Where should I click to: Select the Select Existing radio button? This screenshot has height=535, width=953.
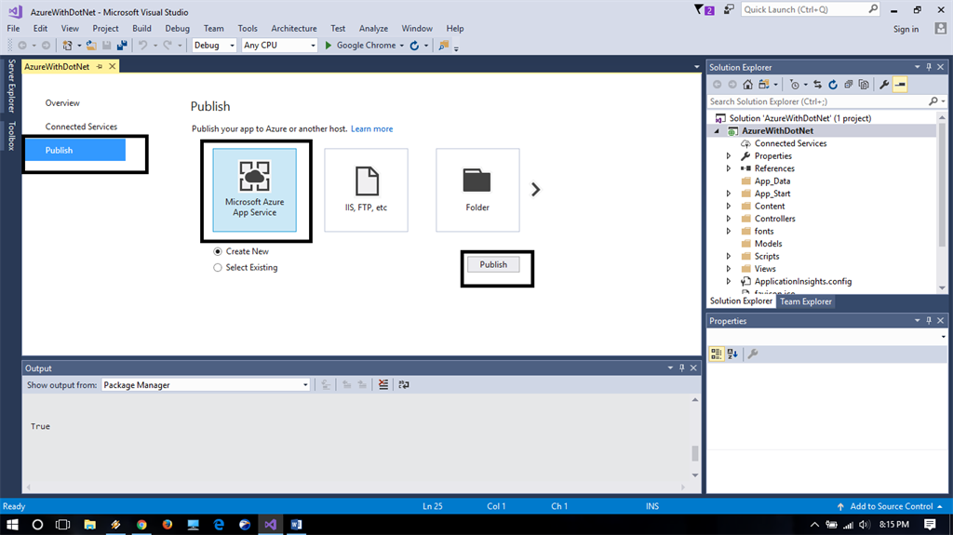coord(218,268)
